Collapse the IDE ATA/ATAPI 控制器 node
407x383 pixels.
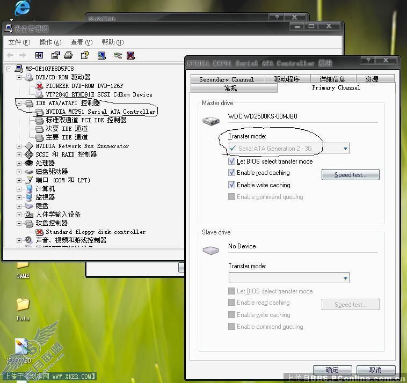point(19,103)
